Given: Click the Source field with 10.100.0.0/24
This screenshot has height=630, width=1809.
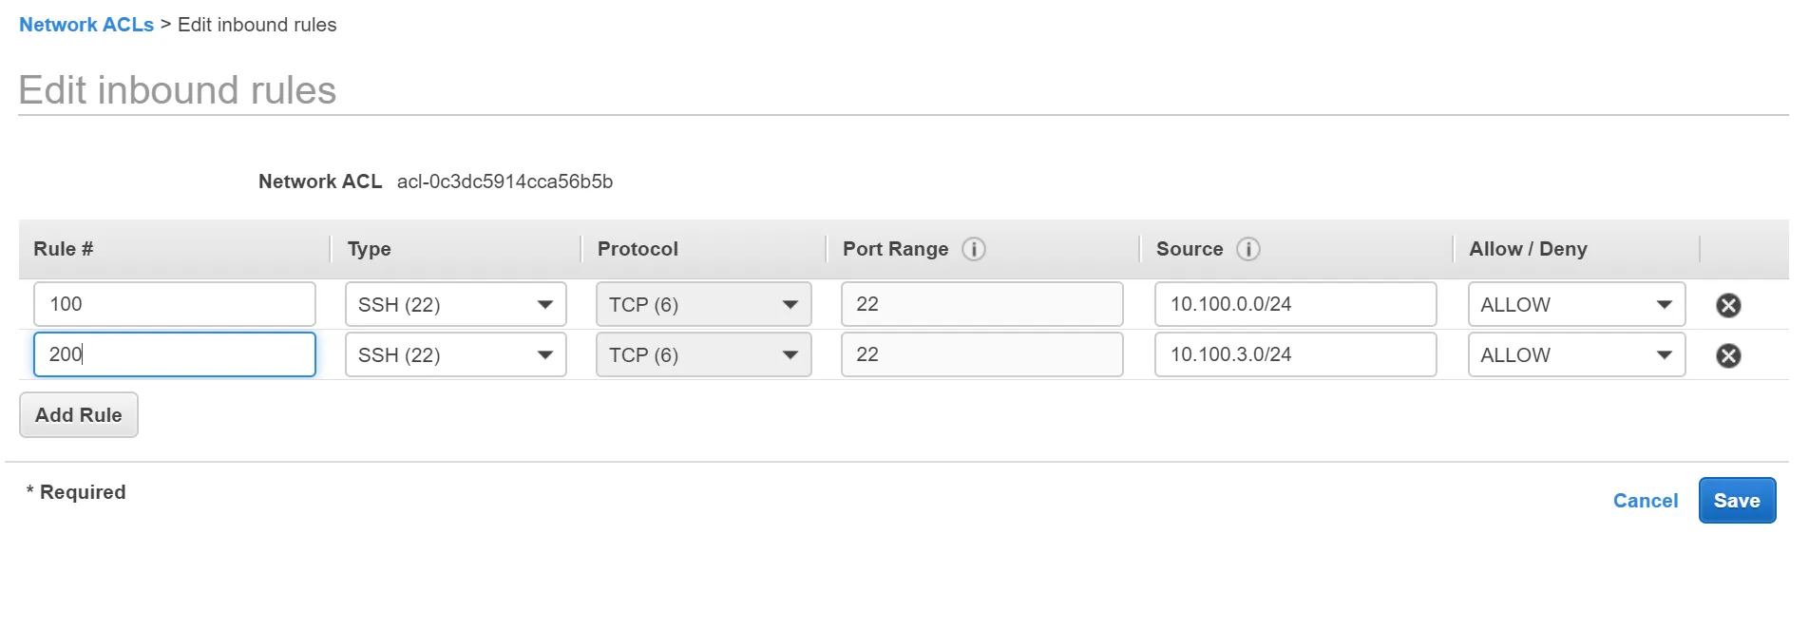Looking at the screenshot, I should (1296, 304).
